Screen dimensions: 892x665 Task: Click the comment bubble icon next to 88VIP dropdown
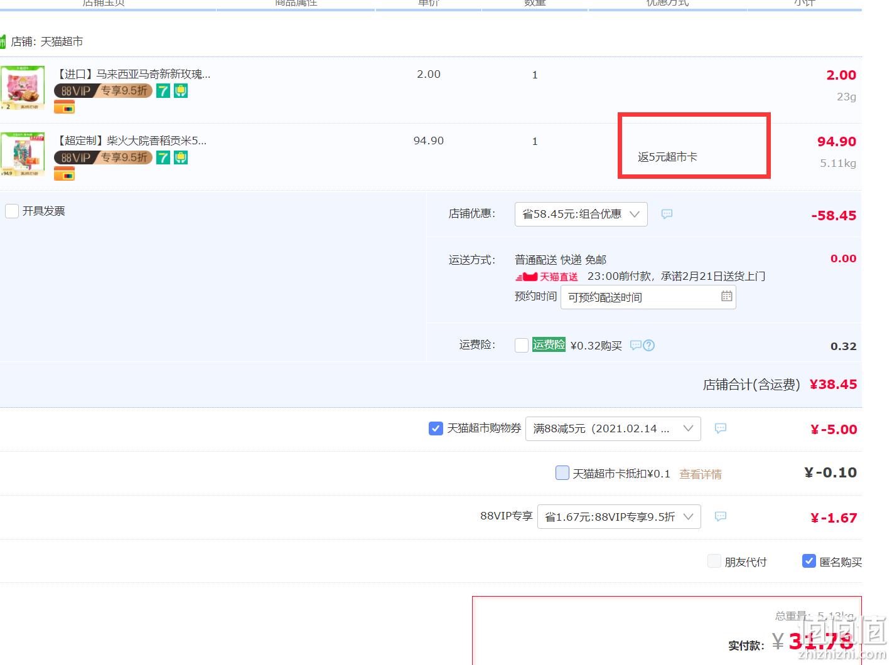pos(721,516)
